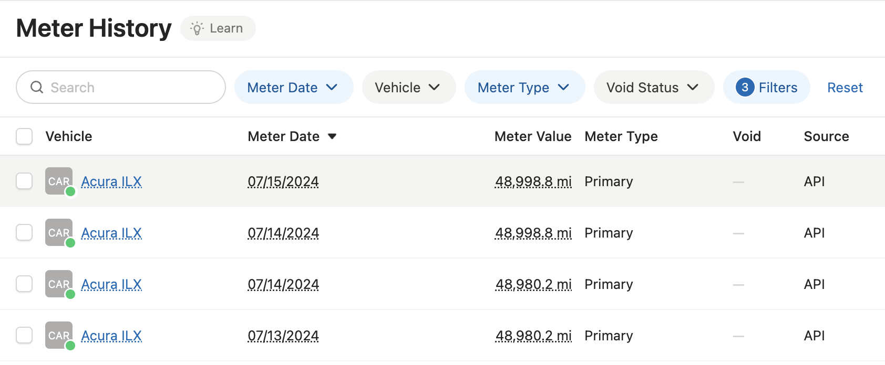
Task: Click the blue filter count badge showing 3
Action: coord(745,87)
